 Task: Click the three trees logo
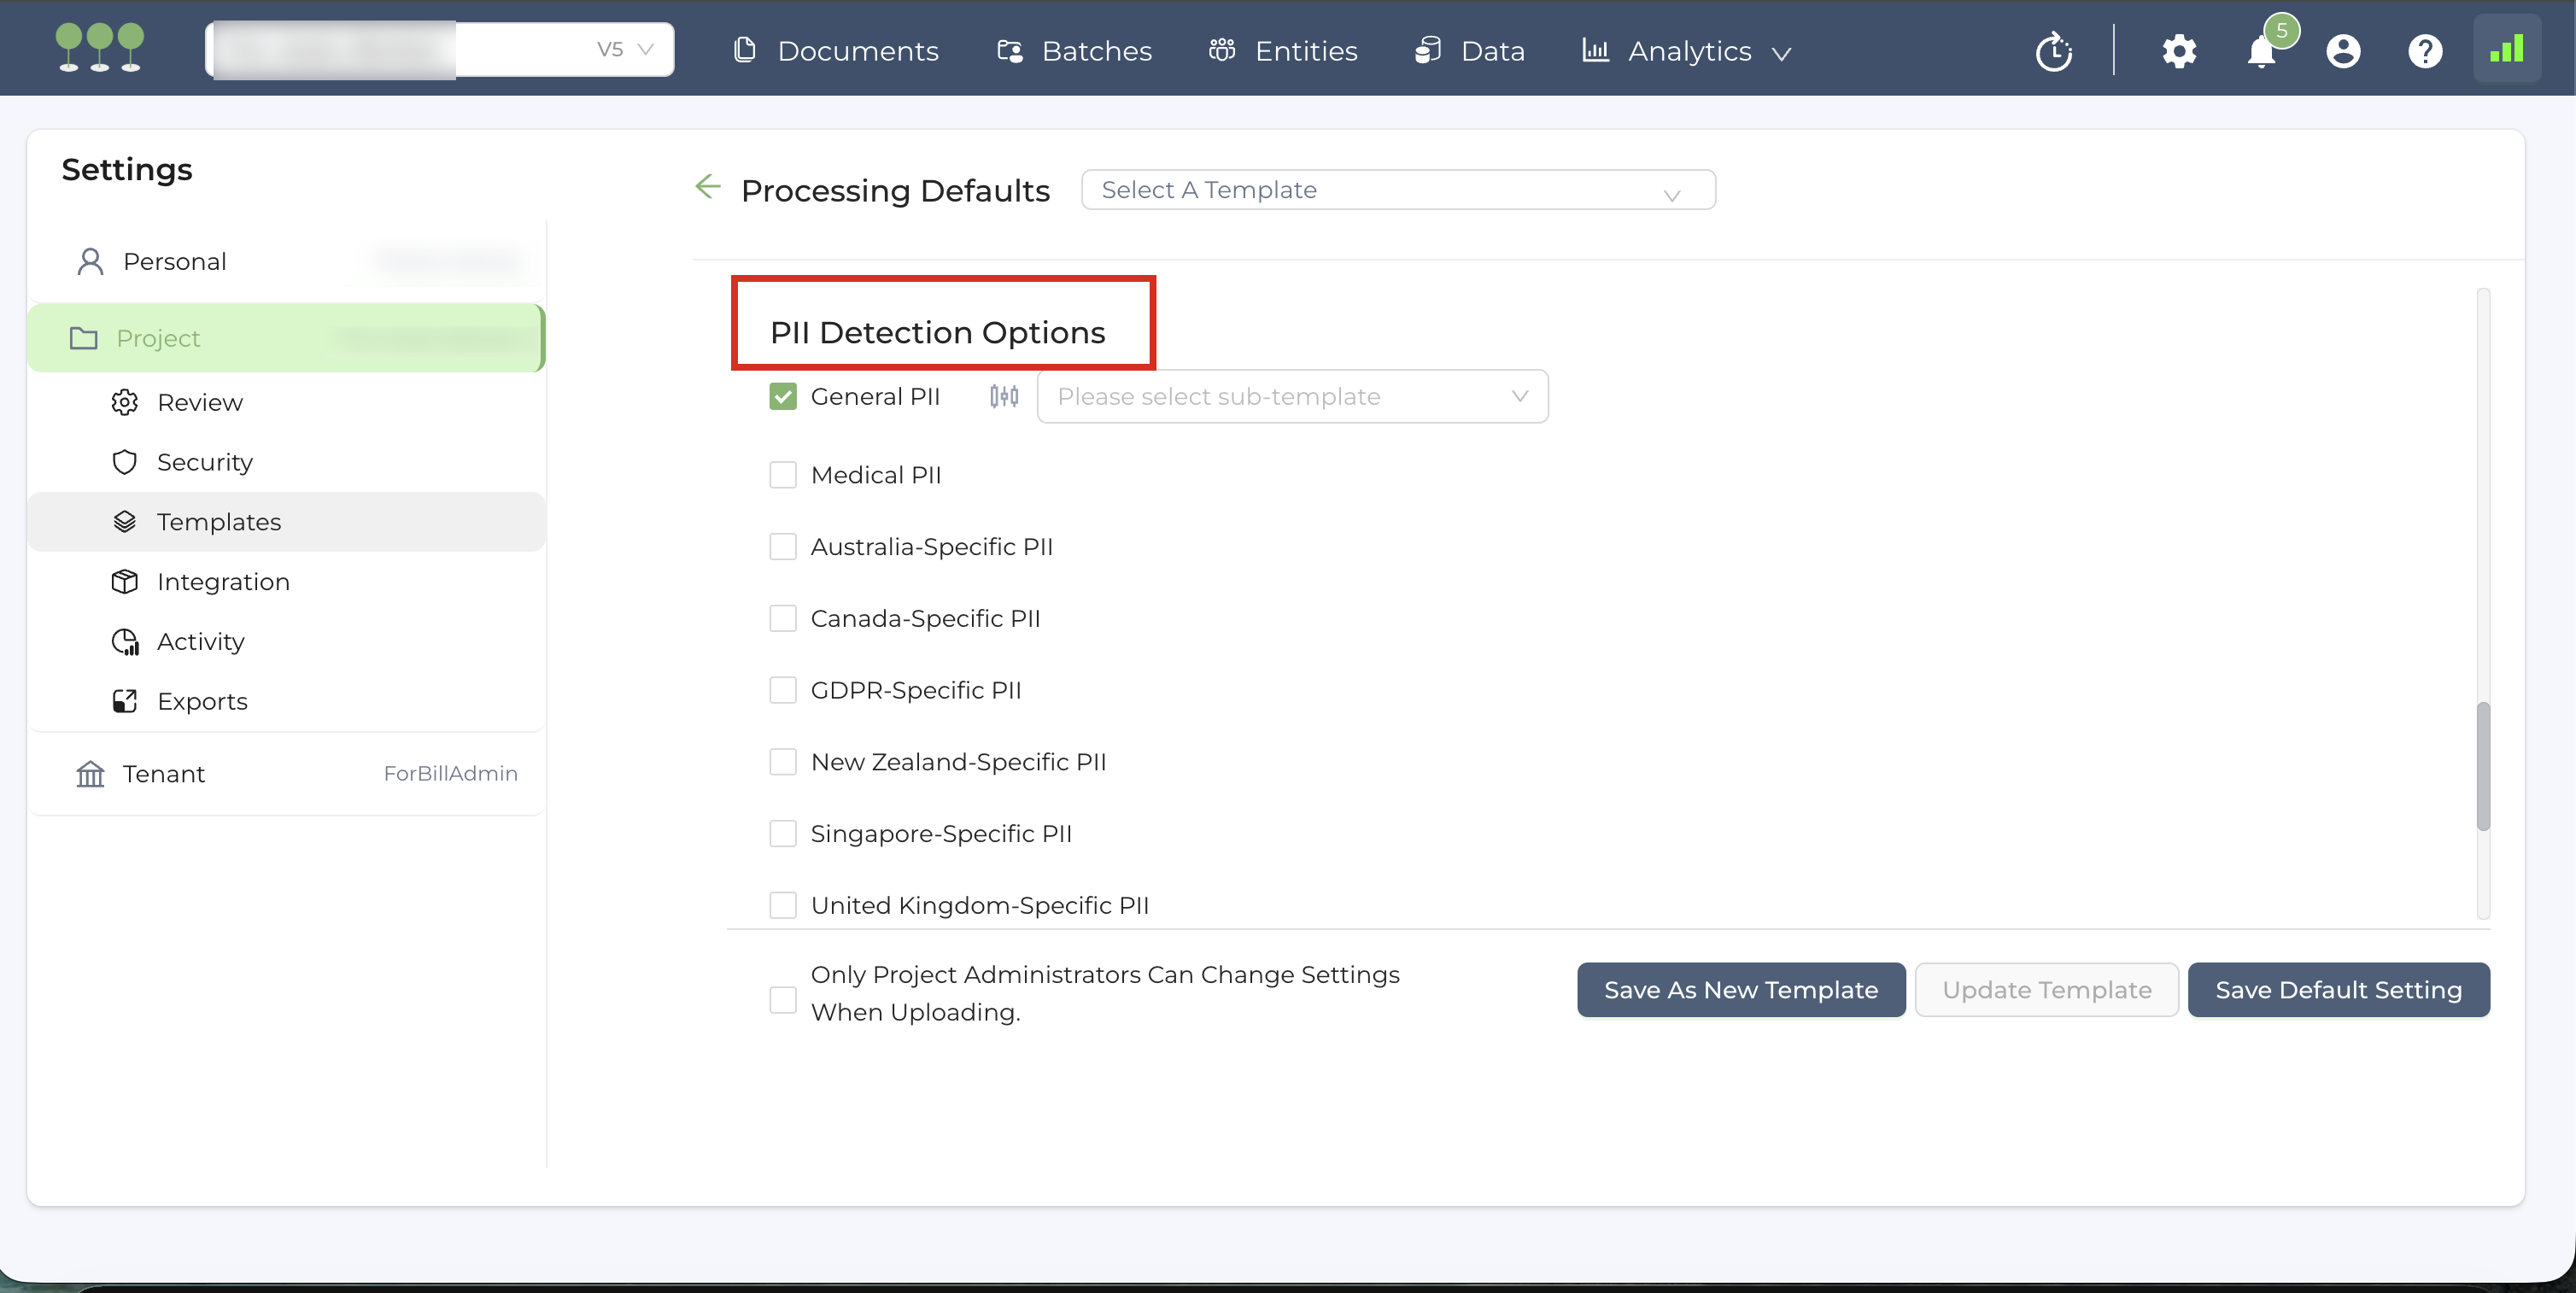100,48
